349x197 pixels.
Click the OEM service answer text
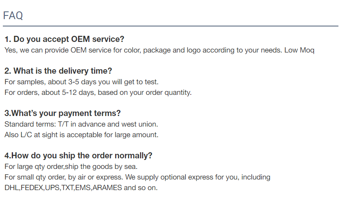(159, 50)
